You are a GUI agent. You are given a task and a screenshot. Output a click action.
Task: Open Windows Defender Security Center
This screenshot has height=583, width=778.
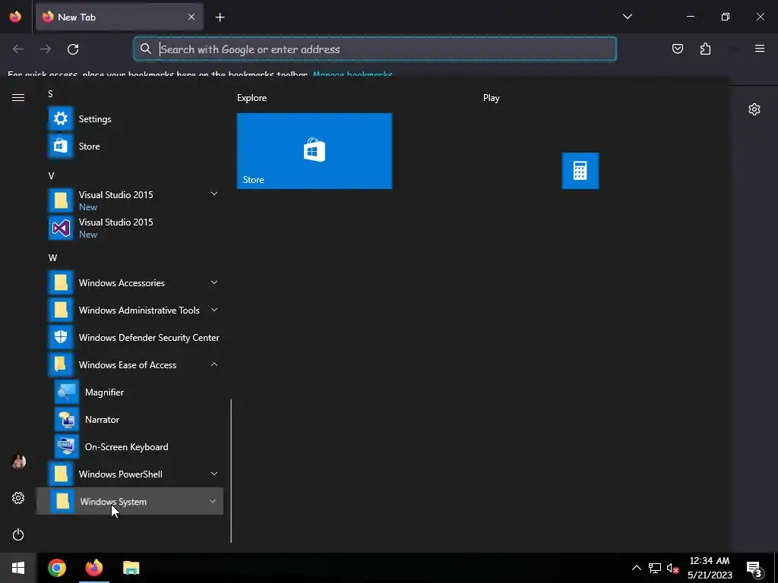click(x=134, y=338)
